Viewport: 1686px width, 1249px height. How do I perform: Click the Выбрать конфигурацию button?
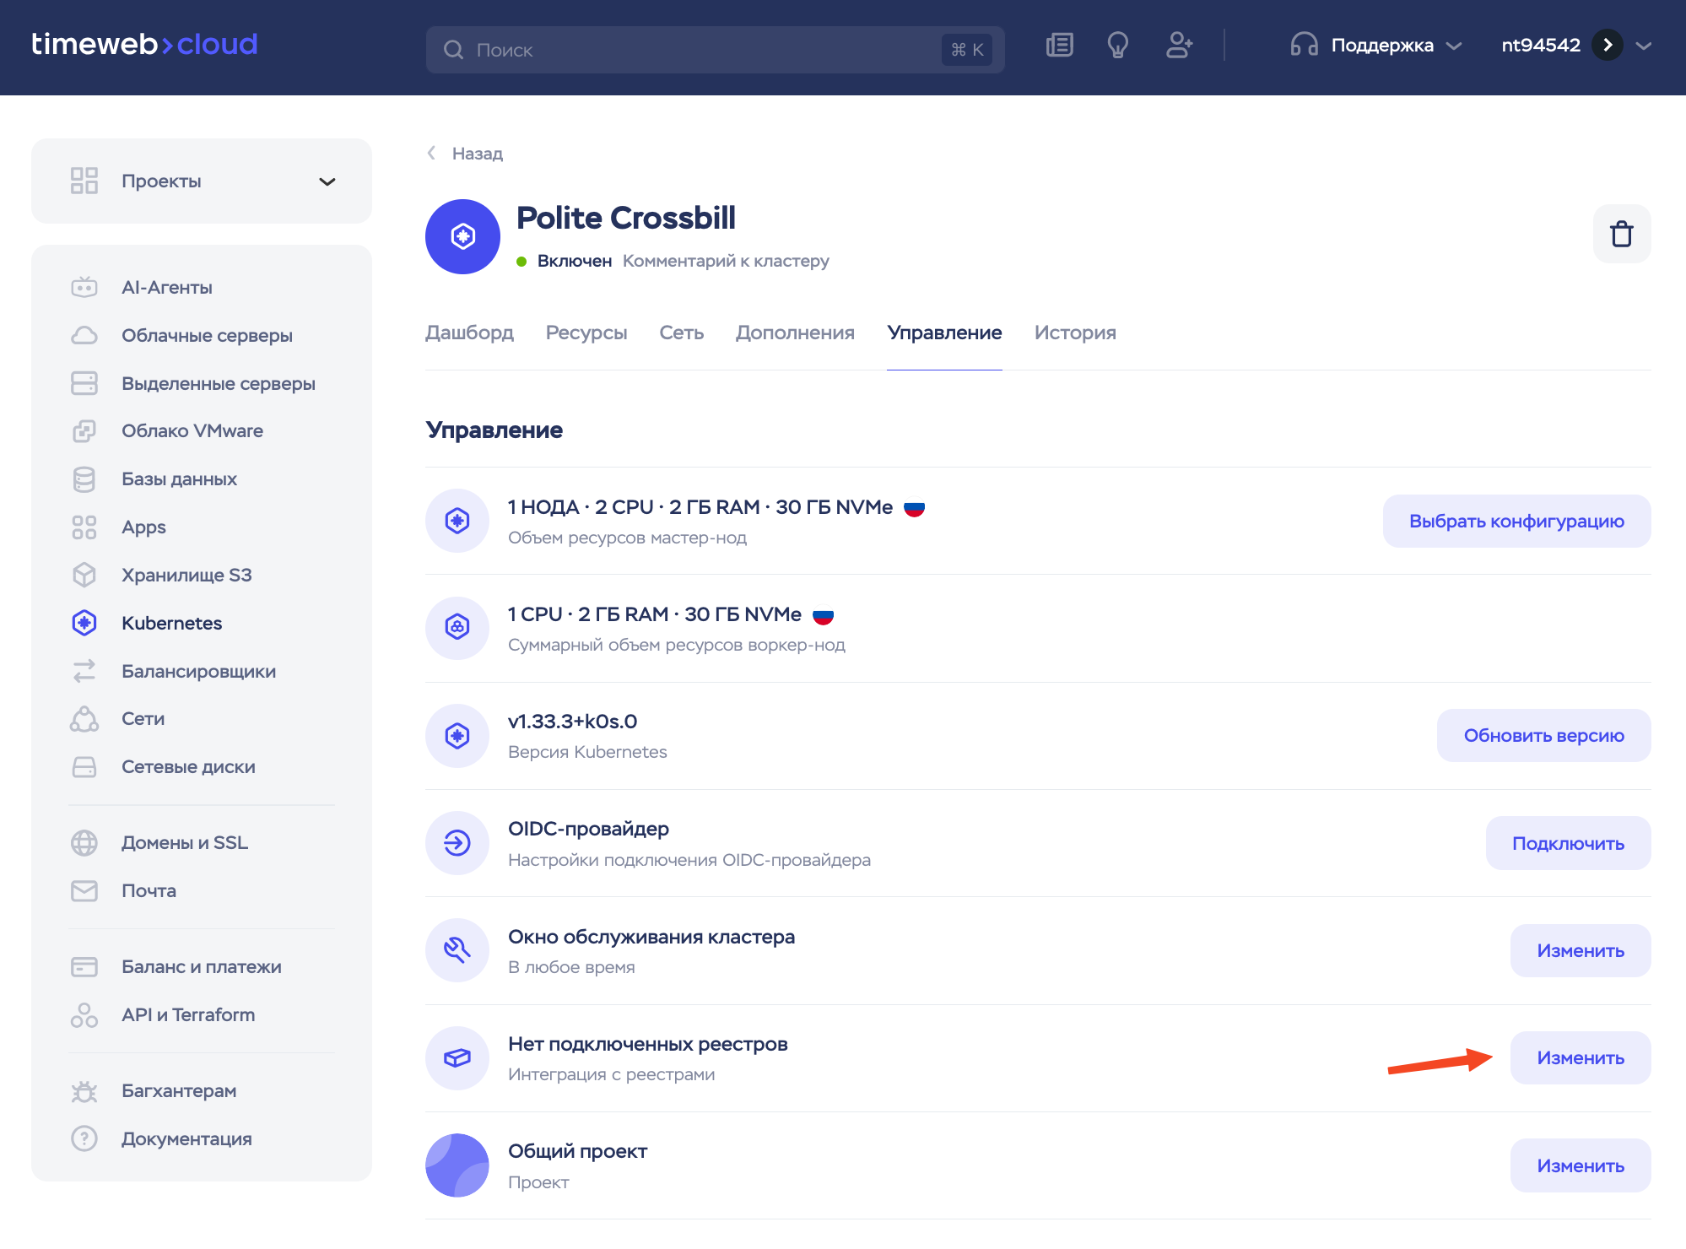(1516, 521)
